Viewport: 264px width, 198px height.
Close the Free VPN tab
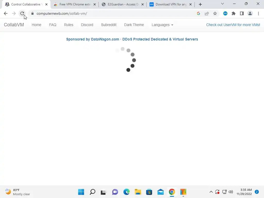[x=94, y=4]
